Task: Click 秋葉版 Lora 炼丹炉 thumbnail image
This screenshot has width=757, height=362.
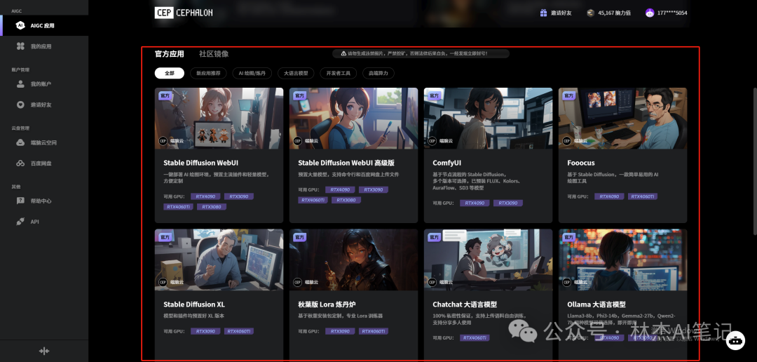Action: 353,260
